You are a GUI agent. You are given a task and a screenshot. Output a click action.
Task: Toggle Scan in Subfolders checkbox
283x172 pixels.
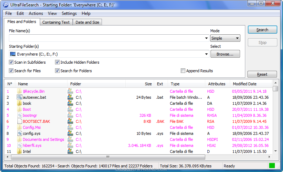tap(11, 62)
